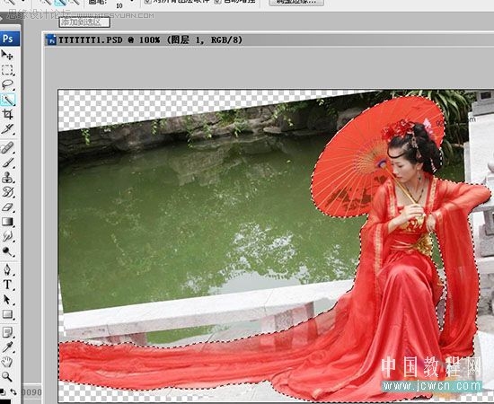The image size is (494, 404).
Task: Select the Clone Stamp tool
Action: point(7,178)
